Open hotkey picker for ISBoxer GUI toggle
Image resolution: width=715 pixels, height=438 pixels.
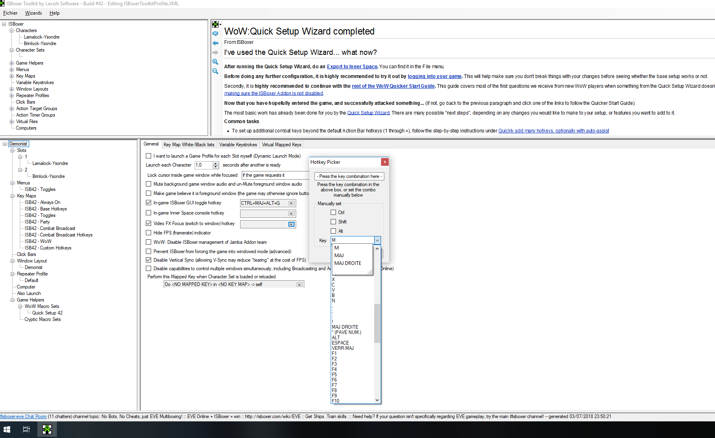click(291, 203)
